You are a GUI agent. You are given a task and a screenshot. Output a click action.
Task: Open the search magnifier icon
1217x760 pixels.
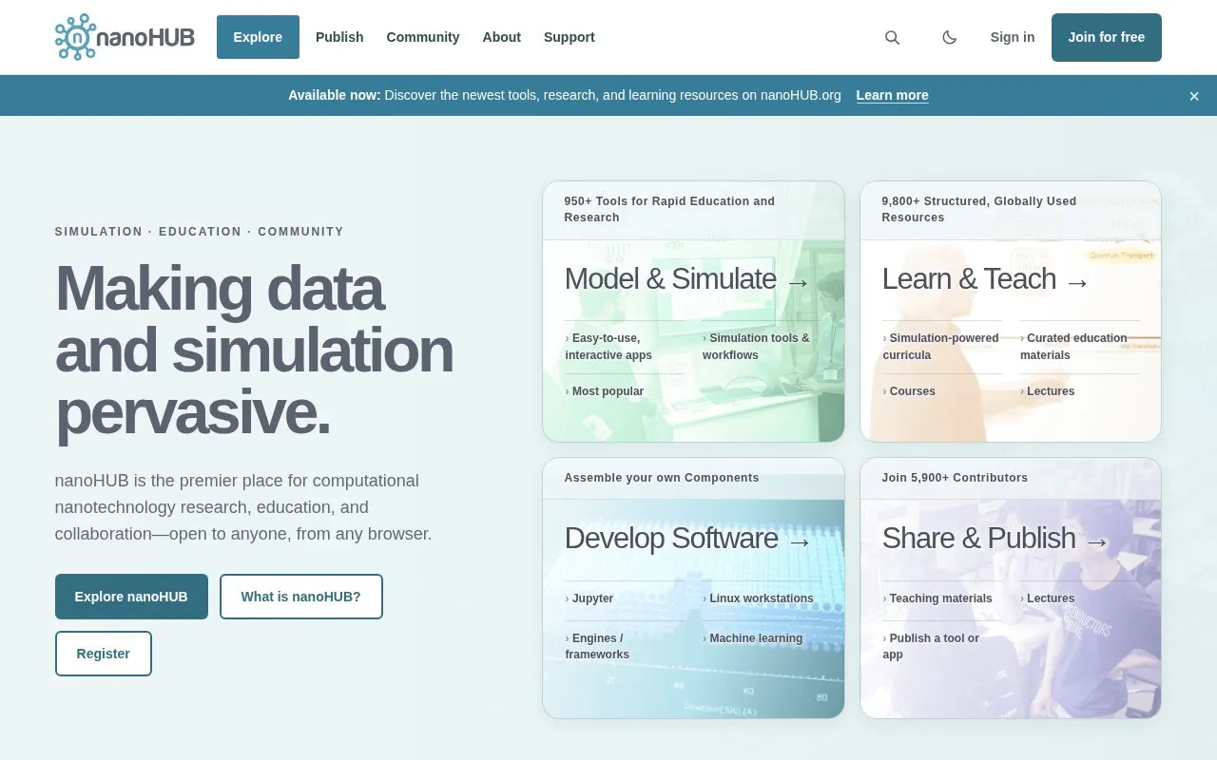coord(892,37)
